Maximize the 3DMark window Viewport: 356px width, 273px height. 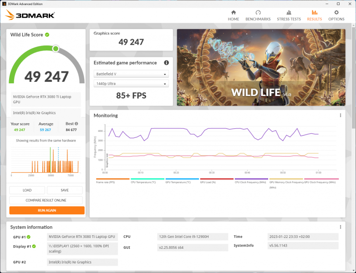pos(338,4)
